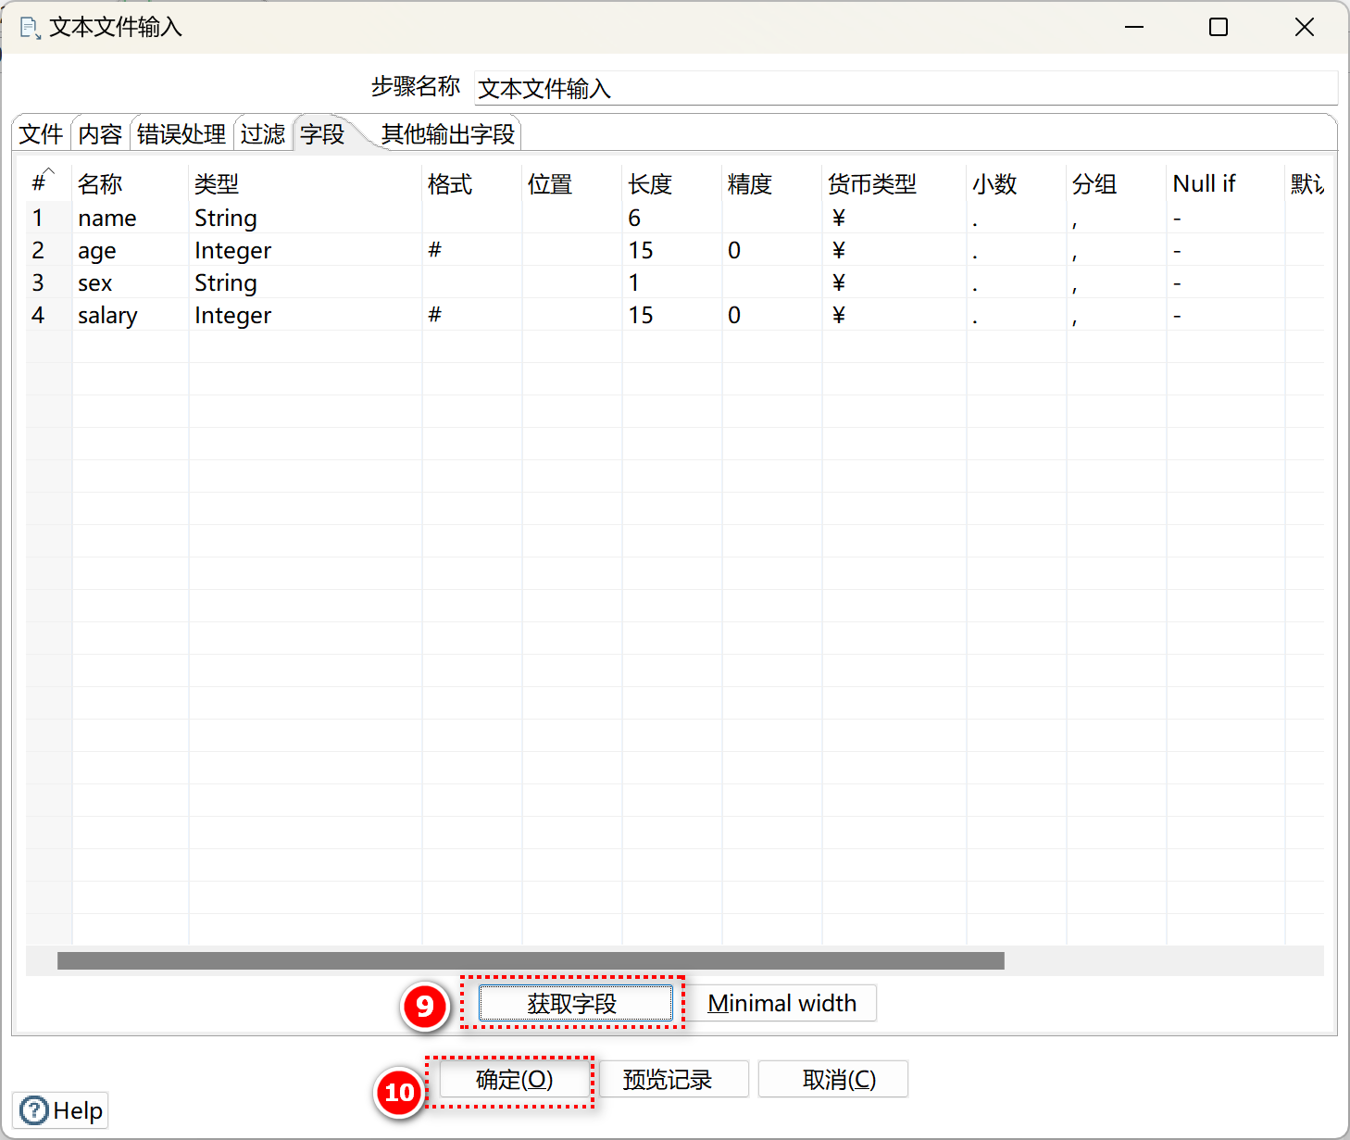Image resolution: width=1350 pixels, height=1140 pixels.
Task: Click the 小数 column header
Action: point(1017,183)
